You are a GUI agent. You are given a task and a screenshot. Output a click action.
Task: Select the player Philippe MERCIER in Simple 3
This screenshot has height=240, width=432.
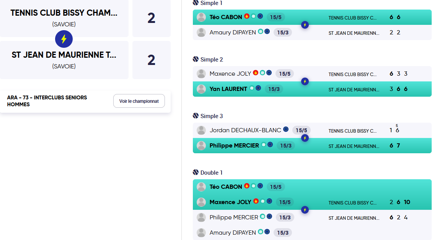234,146
